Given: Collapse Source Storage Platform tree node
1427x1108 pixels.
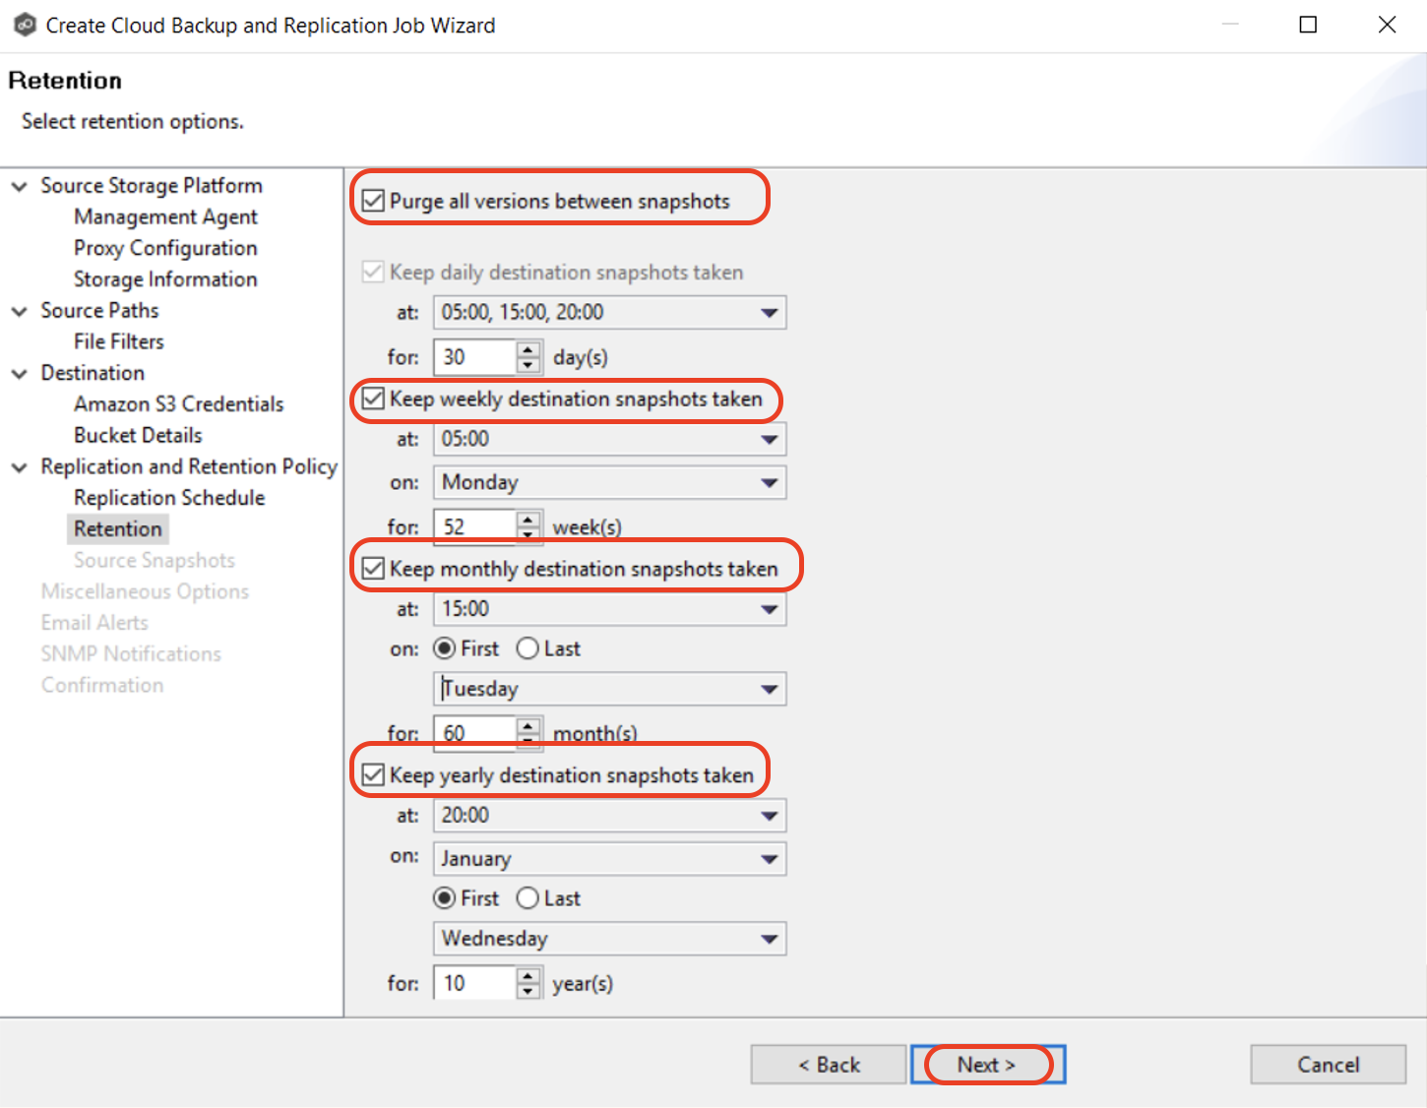Looking at the screenshot, I should coord(19,186).
